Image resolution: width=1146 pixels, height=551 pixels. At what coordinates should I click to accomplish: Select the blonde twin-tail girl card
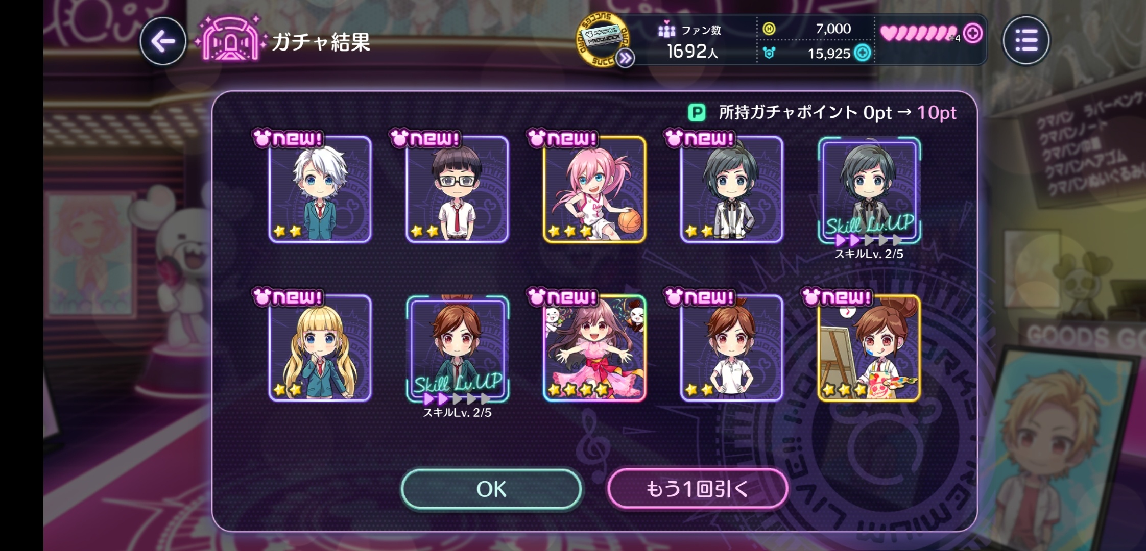pyautogui.click(x=320, y=348)
